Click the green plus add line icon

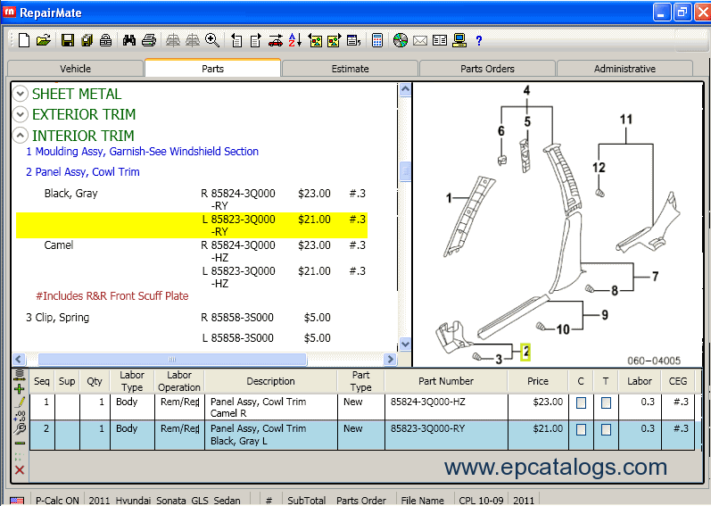pos(19,388)
